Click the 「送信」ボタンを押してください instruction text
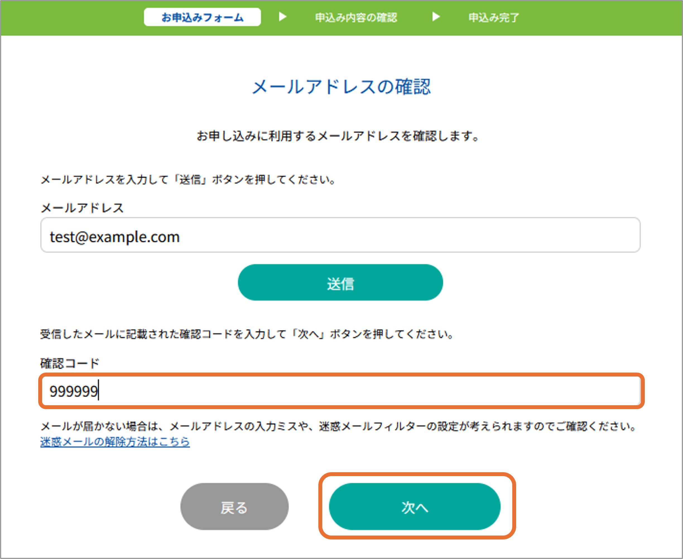Viewport: 683px width, 559px height. (x=188, y=179)
